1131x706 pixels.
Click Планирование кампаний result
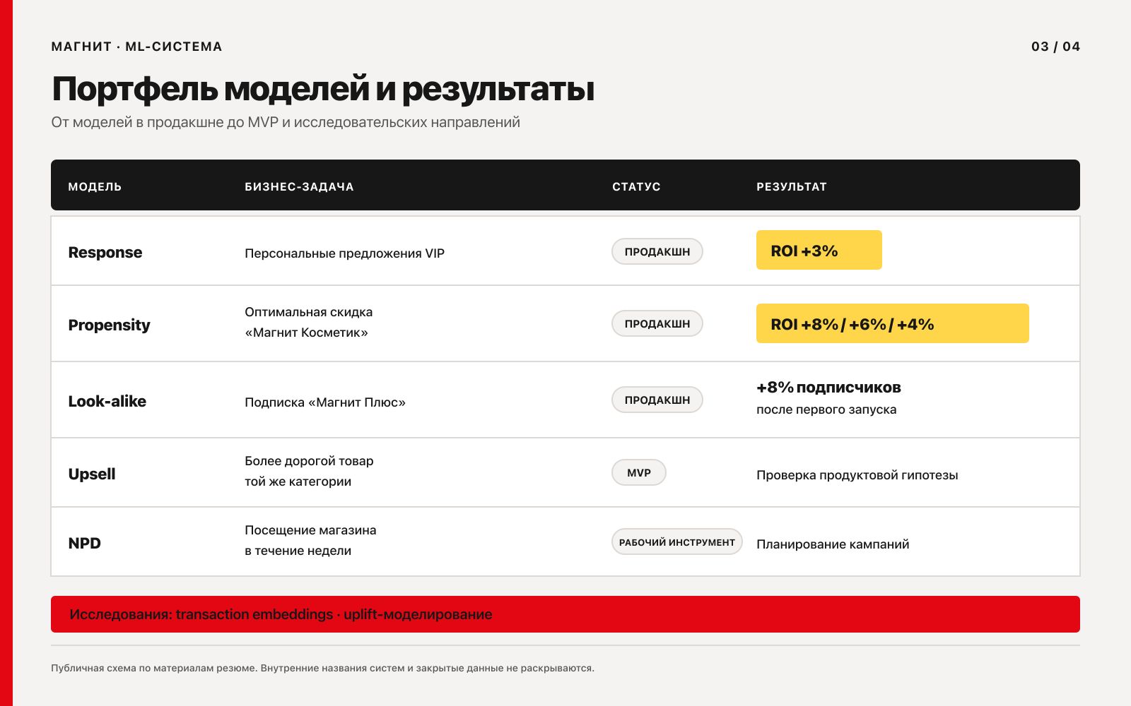point(833,544)
